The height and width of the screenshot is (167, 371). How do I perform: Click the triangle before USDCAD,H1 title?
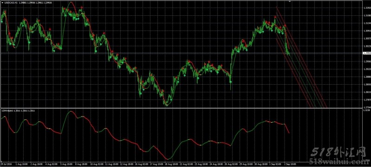pos(2,2)
